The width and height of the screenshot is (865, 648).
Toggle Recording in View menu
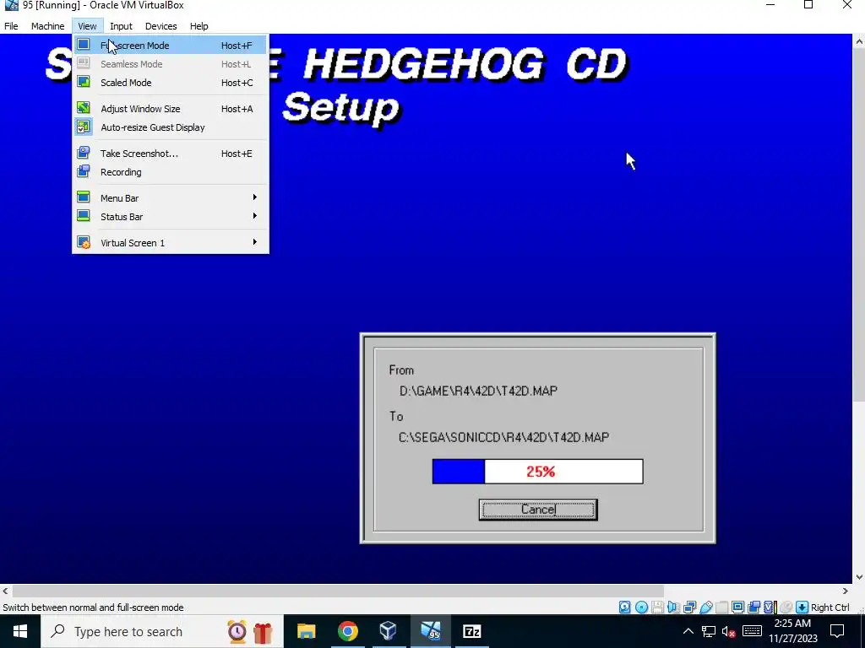171,172
